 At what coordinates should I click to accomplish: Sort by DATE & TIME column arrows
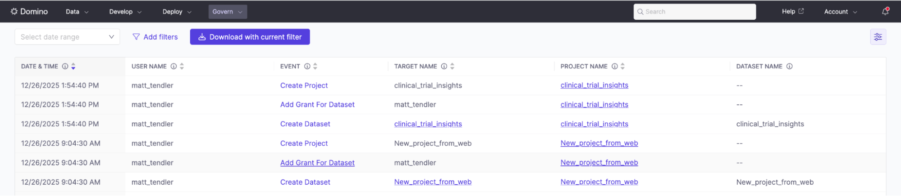click(73, 67)
